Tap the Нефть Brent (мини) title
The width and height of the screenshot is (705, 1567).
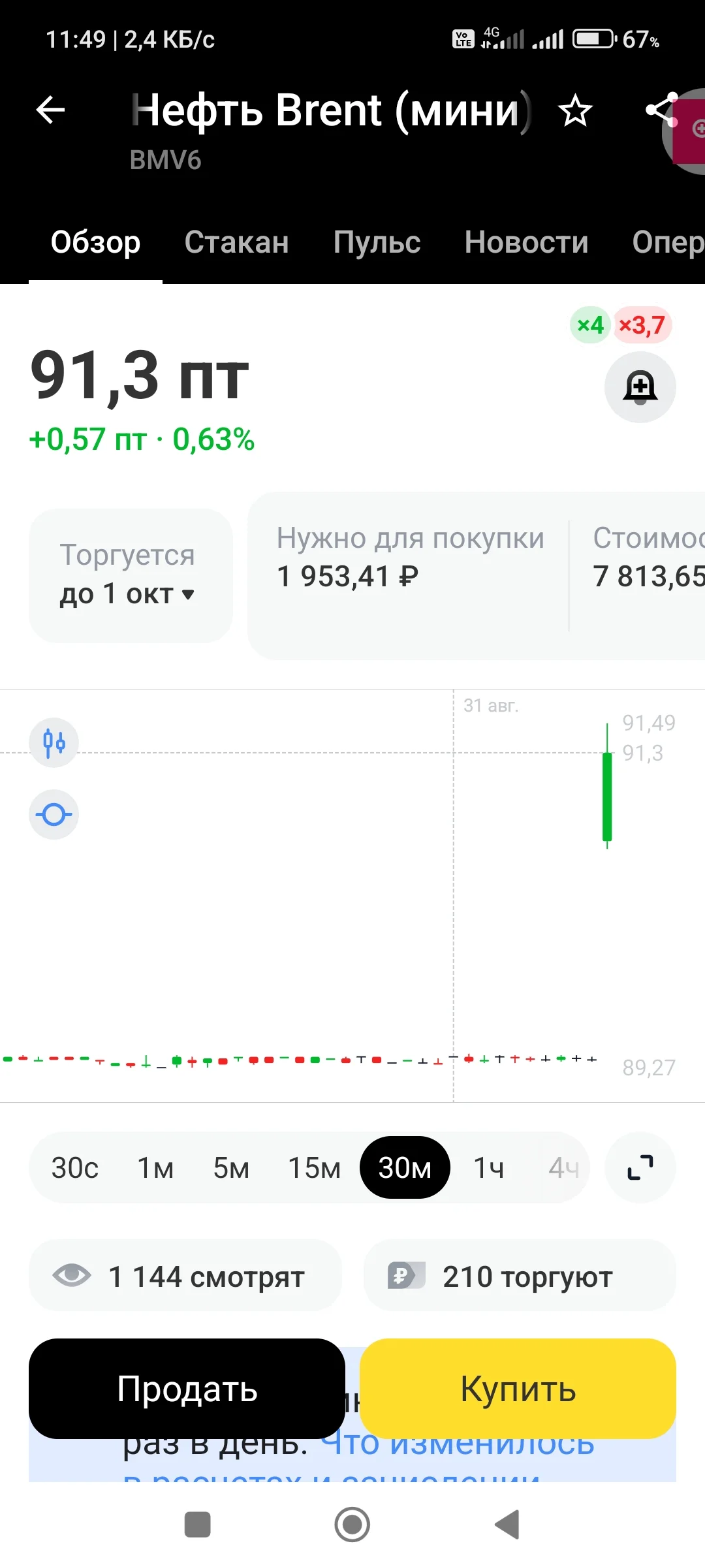332,110
